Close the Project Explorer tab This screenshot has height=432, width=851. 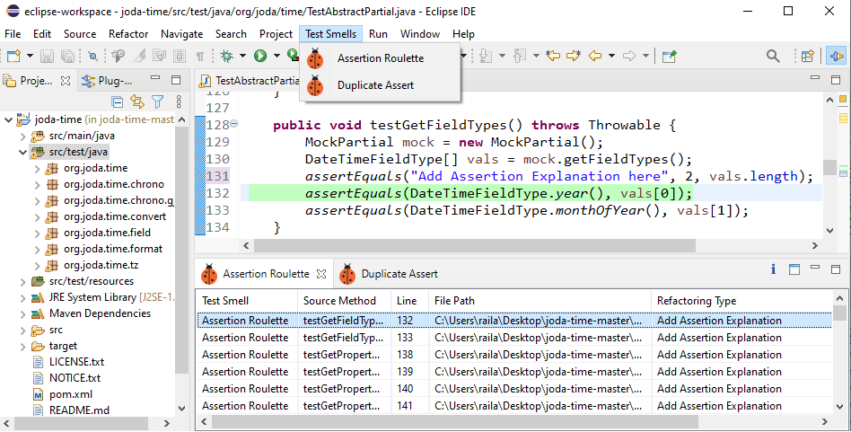[x=66, y=80]
